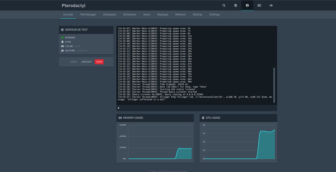Click the memory icon beside 1.76 GB
Viewport: 336px width, 172px height.
click(62, 46)
